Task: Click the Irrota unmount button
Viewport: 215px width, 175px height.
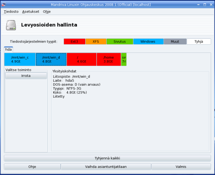Action: 26,76
